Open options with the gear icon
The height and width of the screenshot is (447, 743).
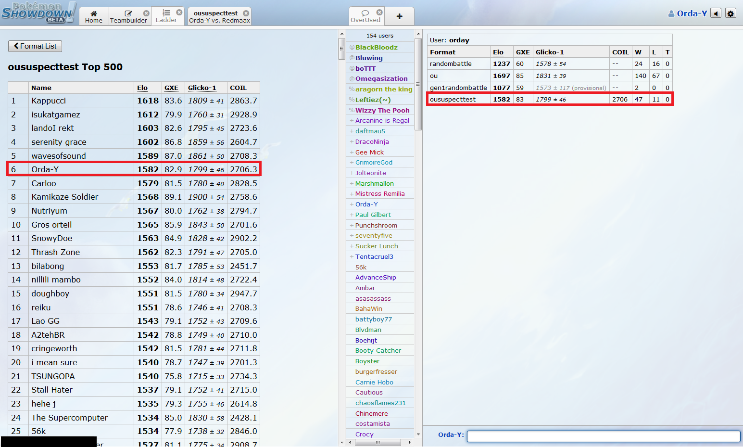pos(730,13)
